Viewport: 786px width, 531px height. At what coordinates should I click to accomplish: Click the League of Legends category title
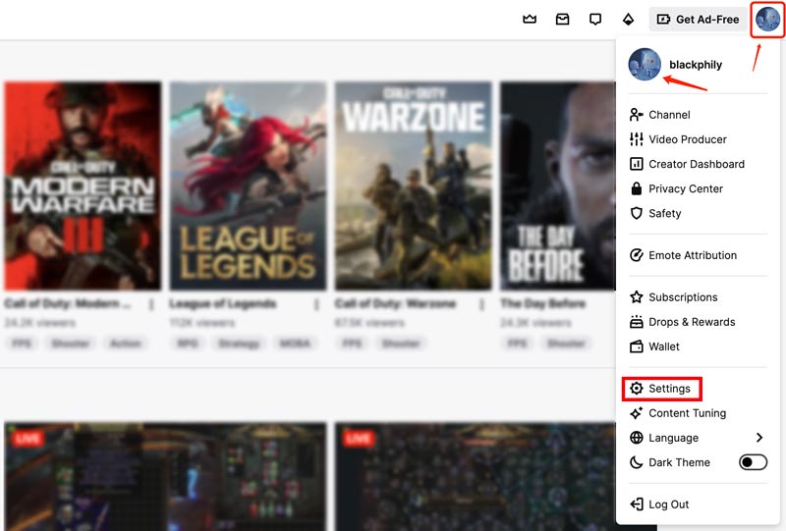(223, 303)
